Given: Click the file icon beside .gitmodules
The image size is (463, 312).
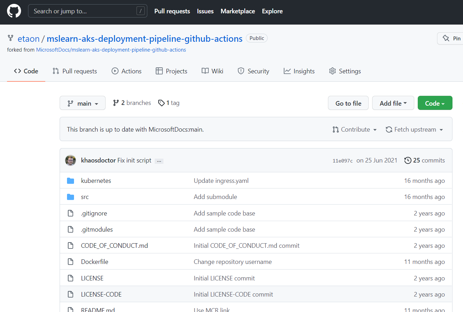Looking at the screenshot, I should point(71,230).
